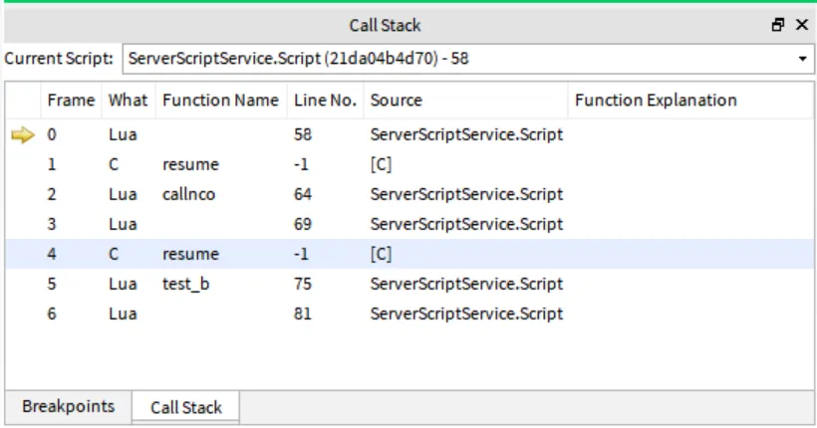Undock the Call Stack panel
Image resolution: width=817 pixels, height=428 pixels.
[x=778, y=25]
